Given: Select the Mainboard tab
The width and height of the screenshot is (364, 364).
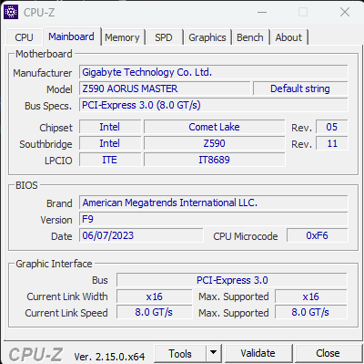Looking at the screenshot, I should click(x=71, y=36).
